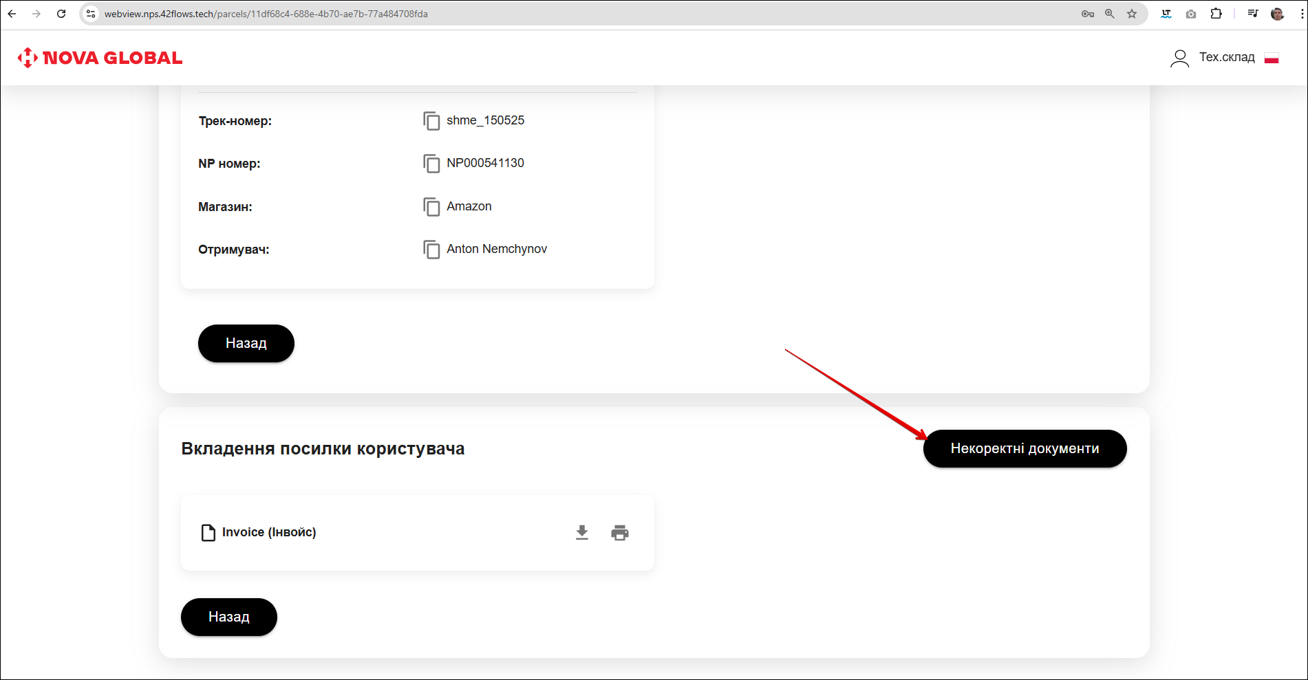Copy the NP number NP000541130
The width and height of the screenshot is (1308, 680).
tap(431, 164)
